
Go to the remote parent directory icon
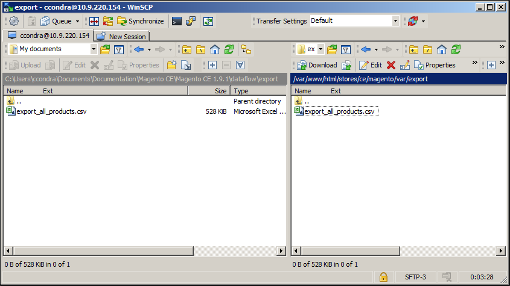click(413, 49)
